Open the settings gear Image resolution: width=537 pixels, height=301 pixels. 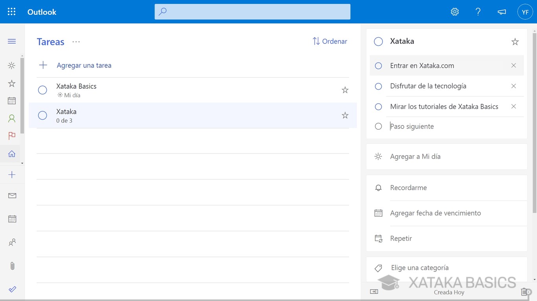[455, 12]
